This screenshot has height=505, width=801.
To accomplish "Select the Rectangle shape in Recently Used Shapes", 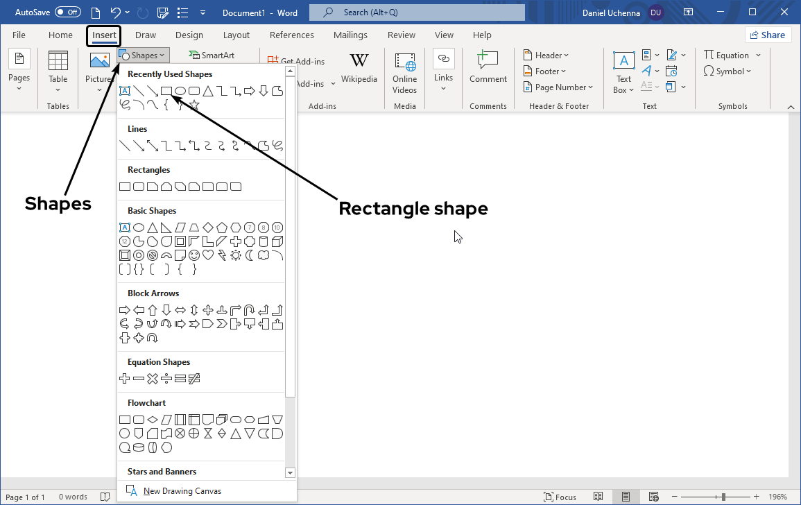I will point(166,91).
